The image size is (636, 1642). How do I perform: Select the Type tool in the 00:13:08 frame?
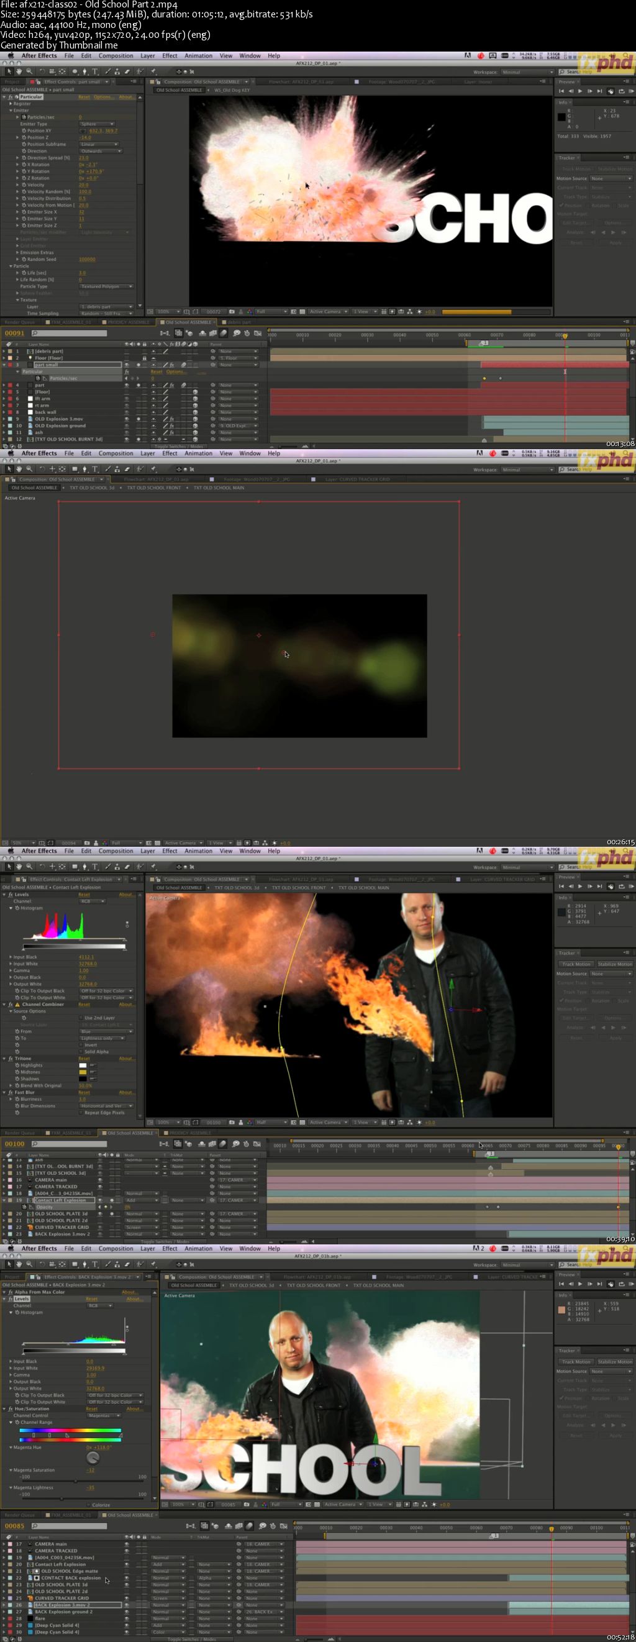(x=95, y=71)
